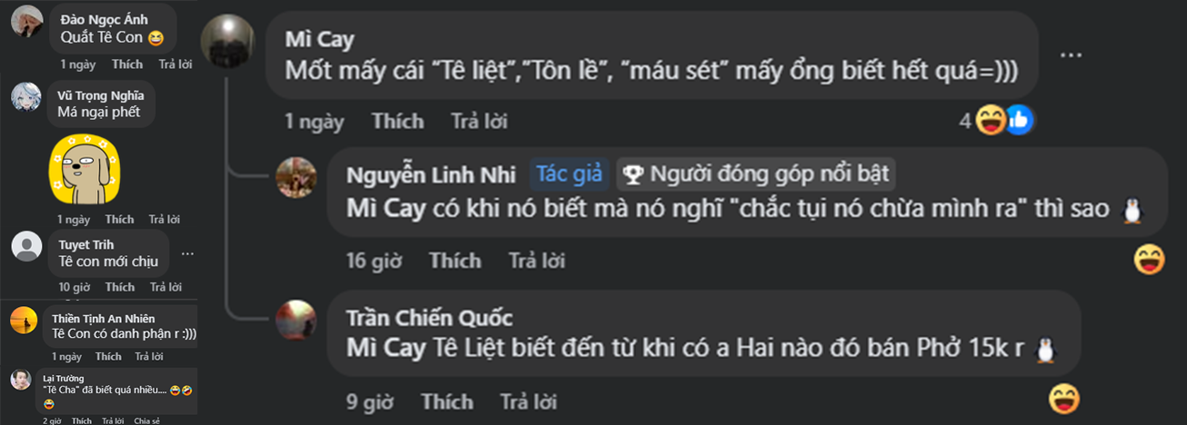Like Mì Cay's comment with Thích
The image size is (1187, 425).
click(x=397, y=121)
